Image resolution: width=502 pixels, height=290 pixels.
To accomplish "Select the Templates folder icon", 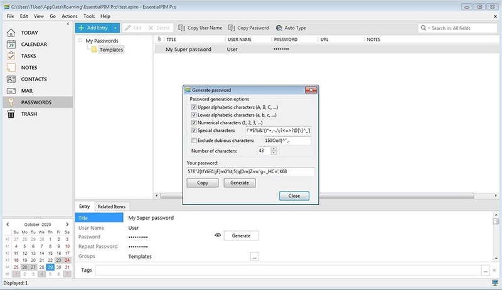I will [93, 50].
